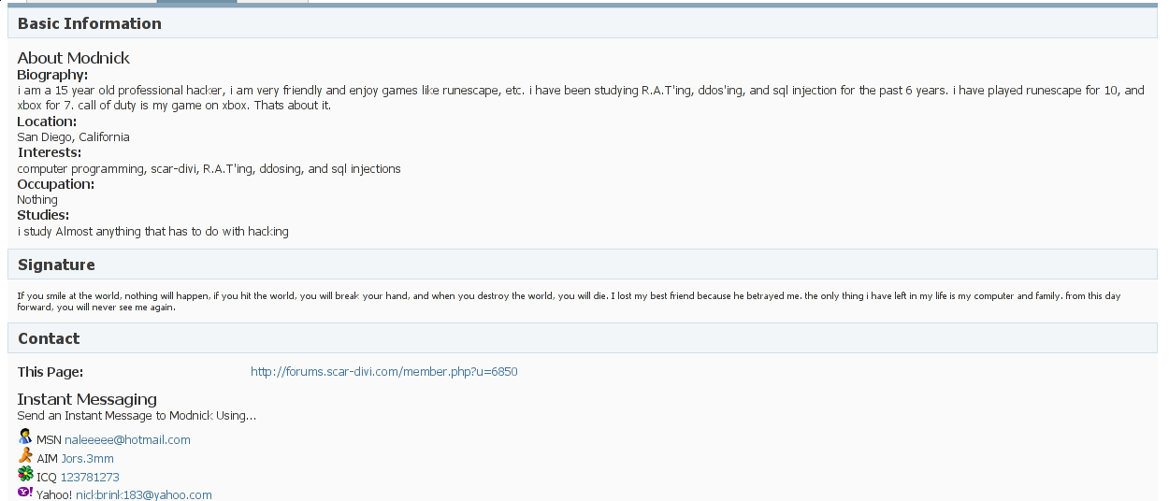Click the Occupation value Nothing
The width and height of the screenshot is (1169, 501).
click(x=37, y=199)
